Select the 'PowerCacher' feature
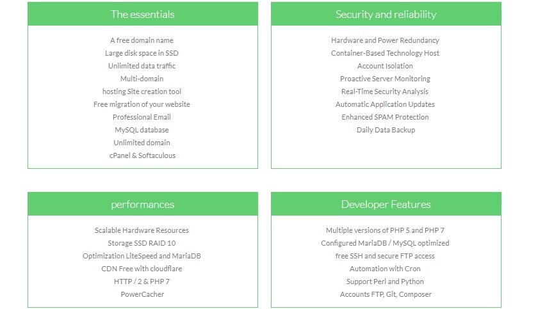The height and width of the screenshot is (309, 538). click(142, 294)
